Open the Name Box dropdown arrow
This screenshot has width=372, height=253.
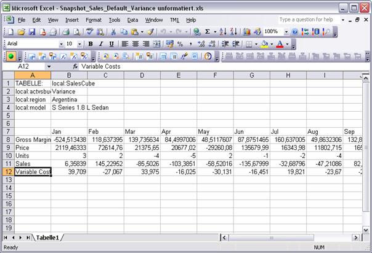(49, 66)
